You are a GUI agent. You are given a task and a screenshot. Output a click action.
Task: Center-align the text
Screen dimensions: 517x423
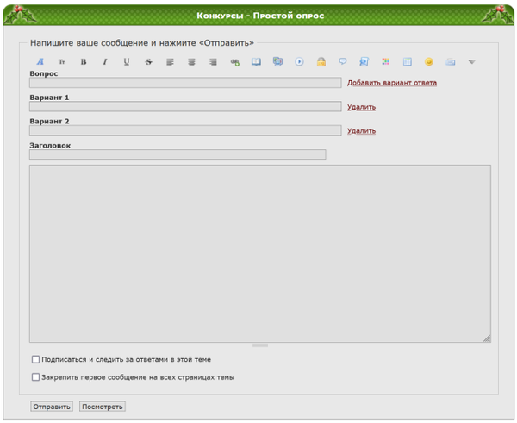(191, 62)
